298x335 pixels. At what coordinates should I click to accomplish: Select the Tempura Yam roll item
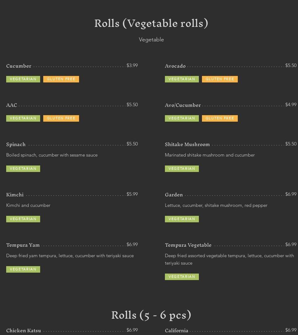(23, 245)
